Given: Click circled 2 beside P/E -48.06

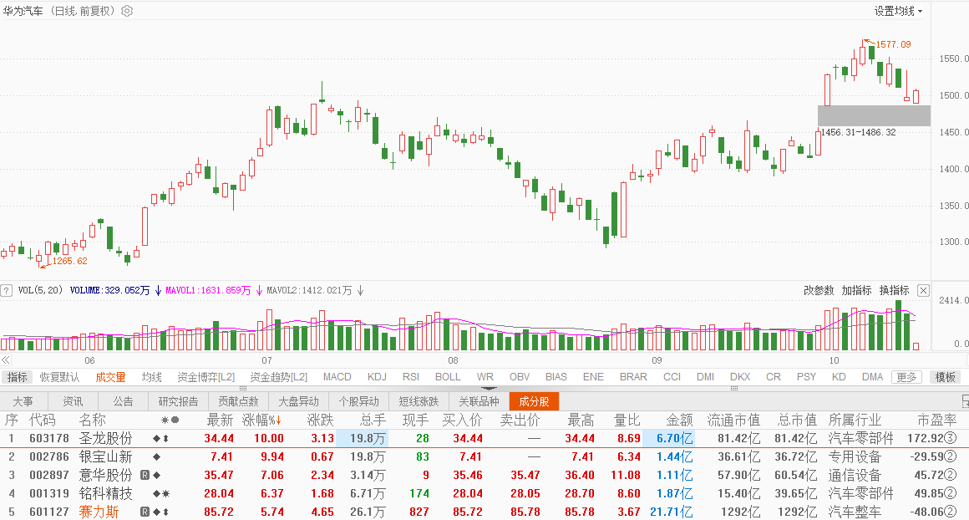Looking at the screenshot, I should click(951, 512).
